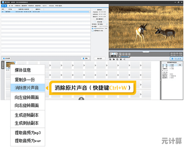Click the add video button

(7, 58)
